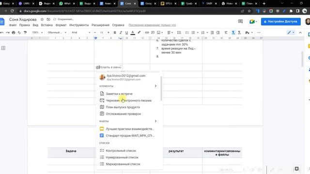Clear formatting with the crossed T icon
Viewport: 310px width, 174px height.
point(226,32)
